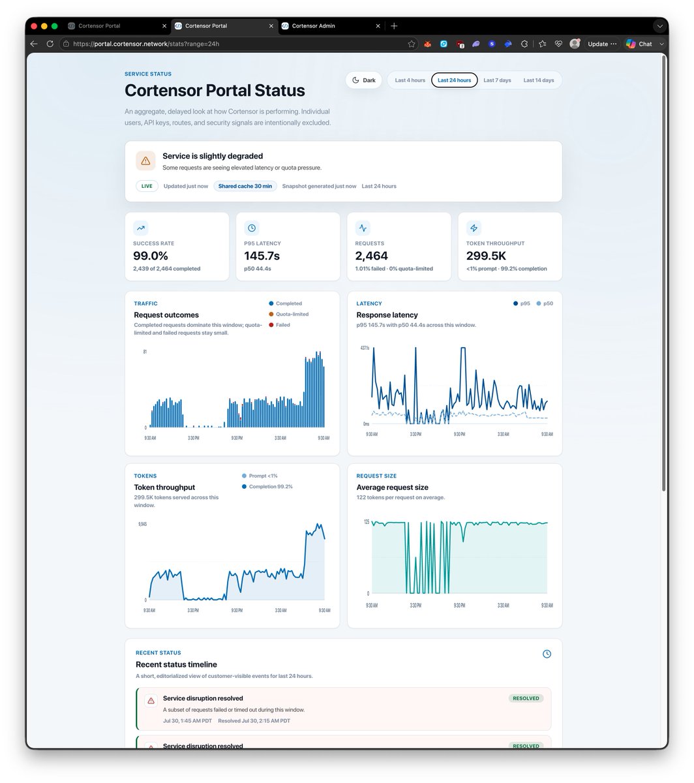694x783 pixels.
Task: Open the Extensions puzzle piece icon
Action: [x=524, y=44]
